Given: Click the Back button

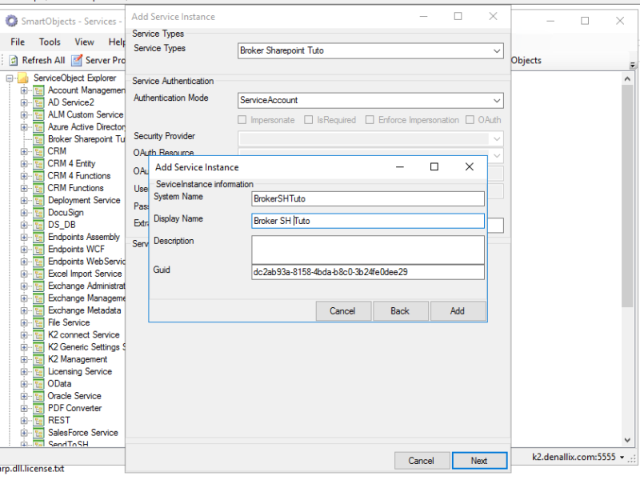Looking at the screenshot, I should [400, 311].
